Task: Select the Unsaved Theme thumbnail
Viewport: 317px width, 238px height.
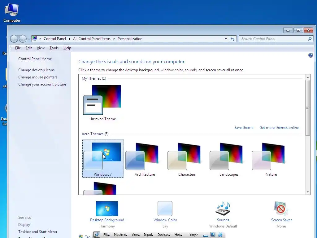Action: click(x=102, y=103)
